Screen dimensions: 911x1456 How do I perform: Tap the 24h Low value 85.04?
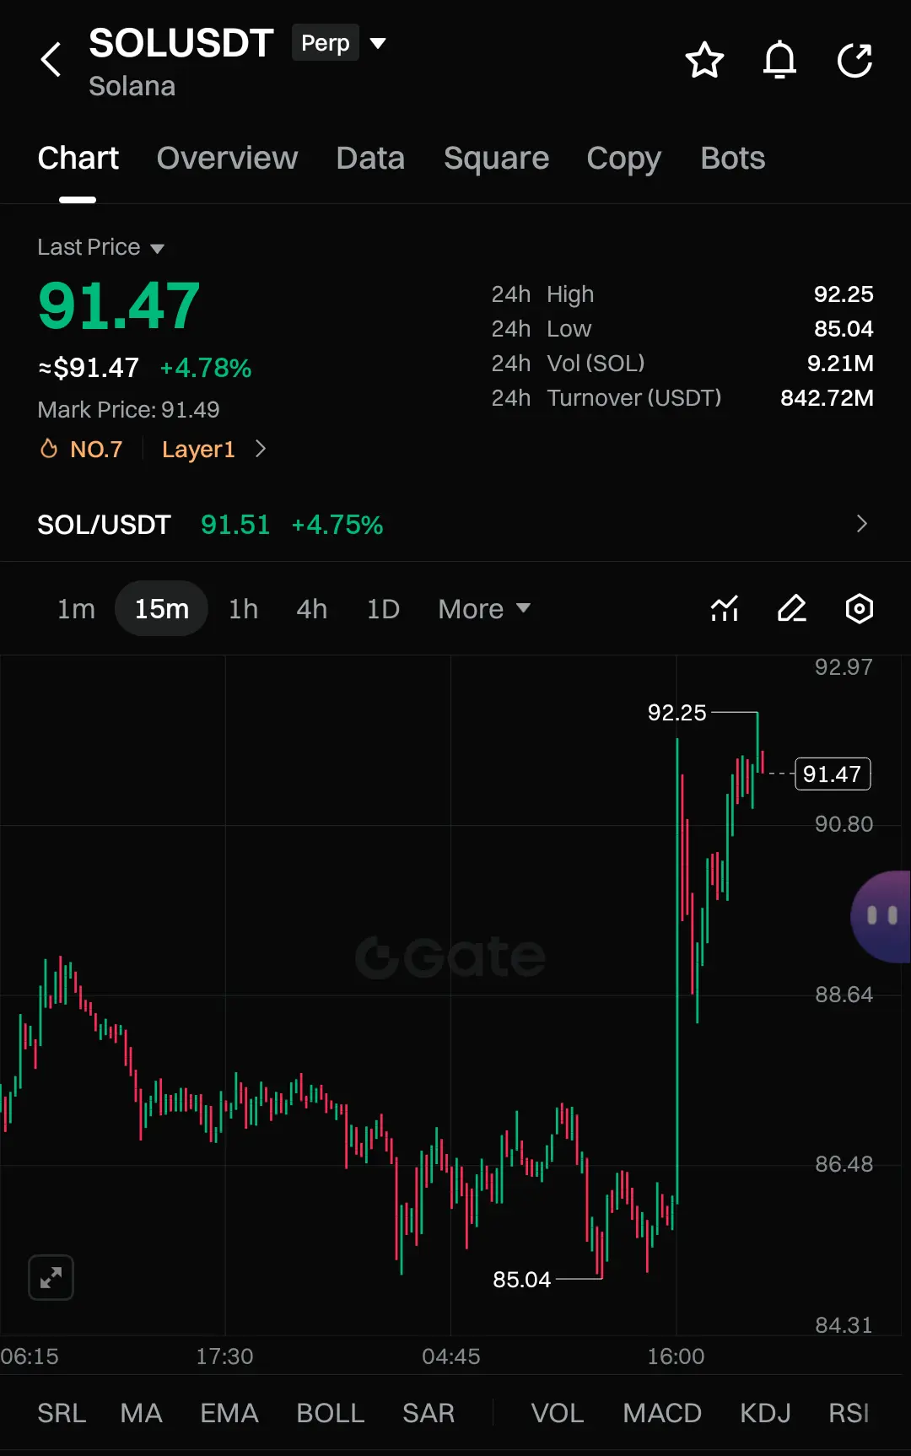(844, 328)
